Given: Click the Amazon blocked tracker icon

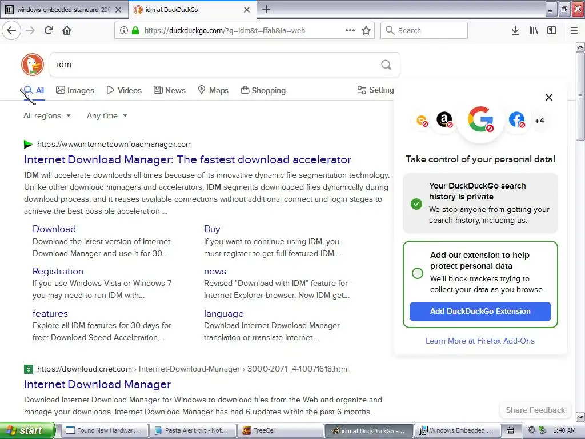Looking at the screenshot, I should [x=444, y=120].
